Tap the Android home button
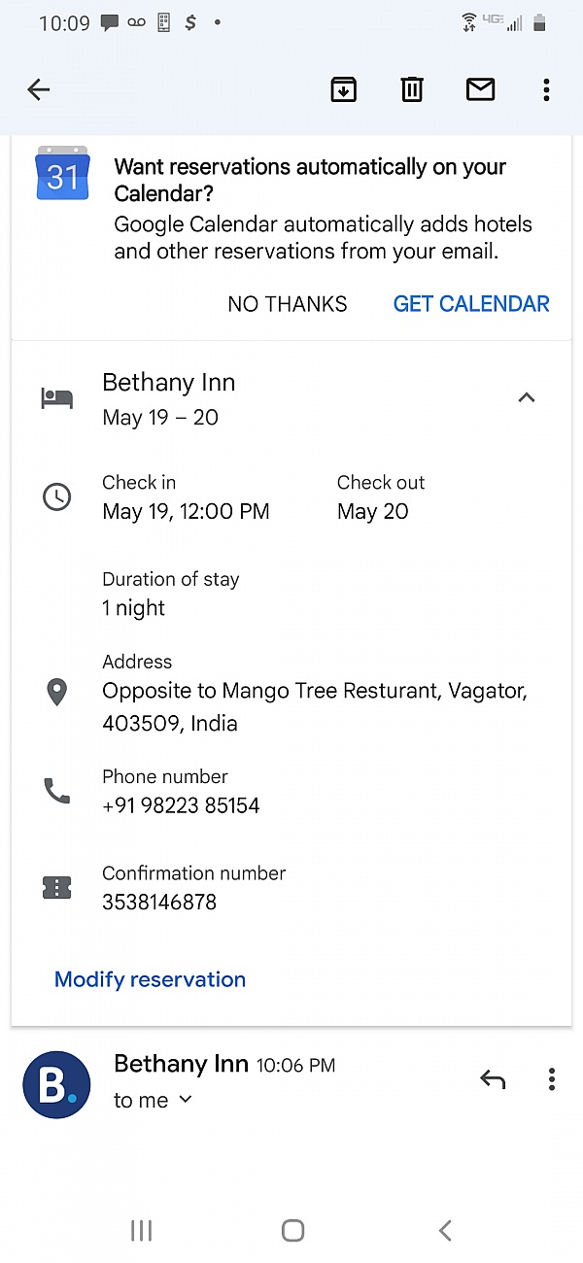This screenshot has width=583, height=1263. (x=292, y=1231)
